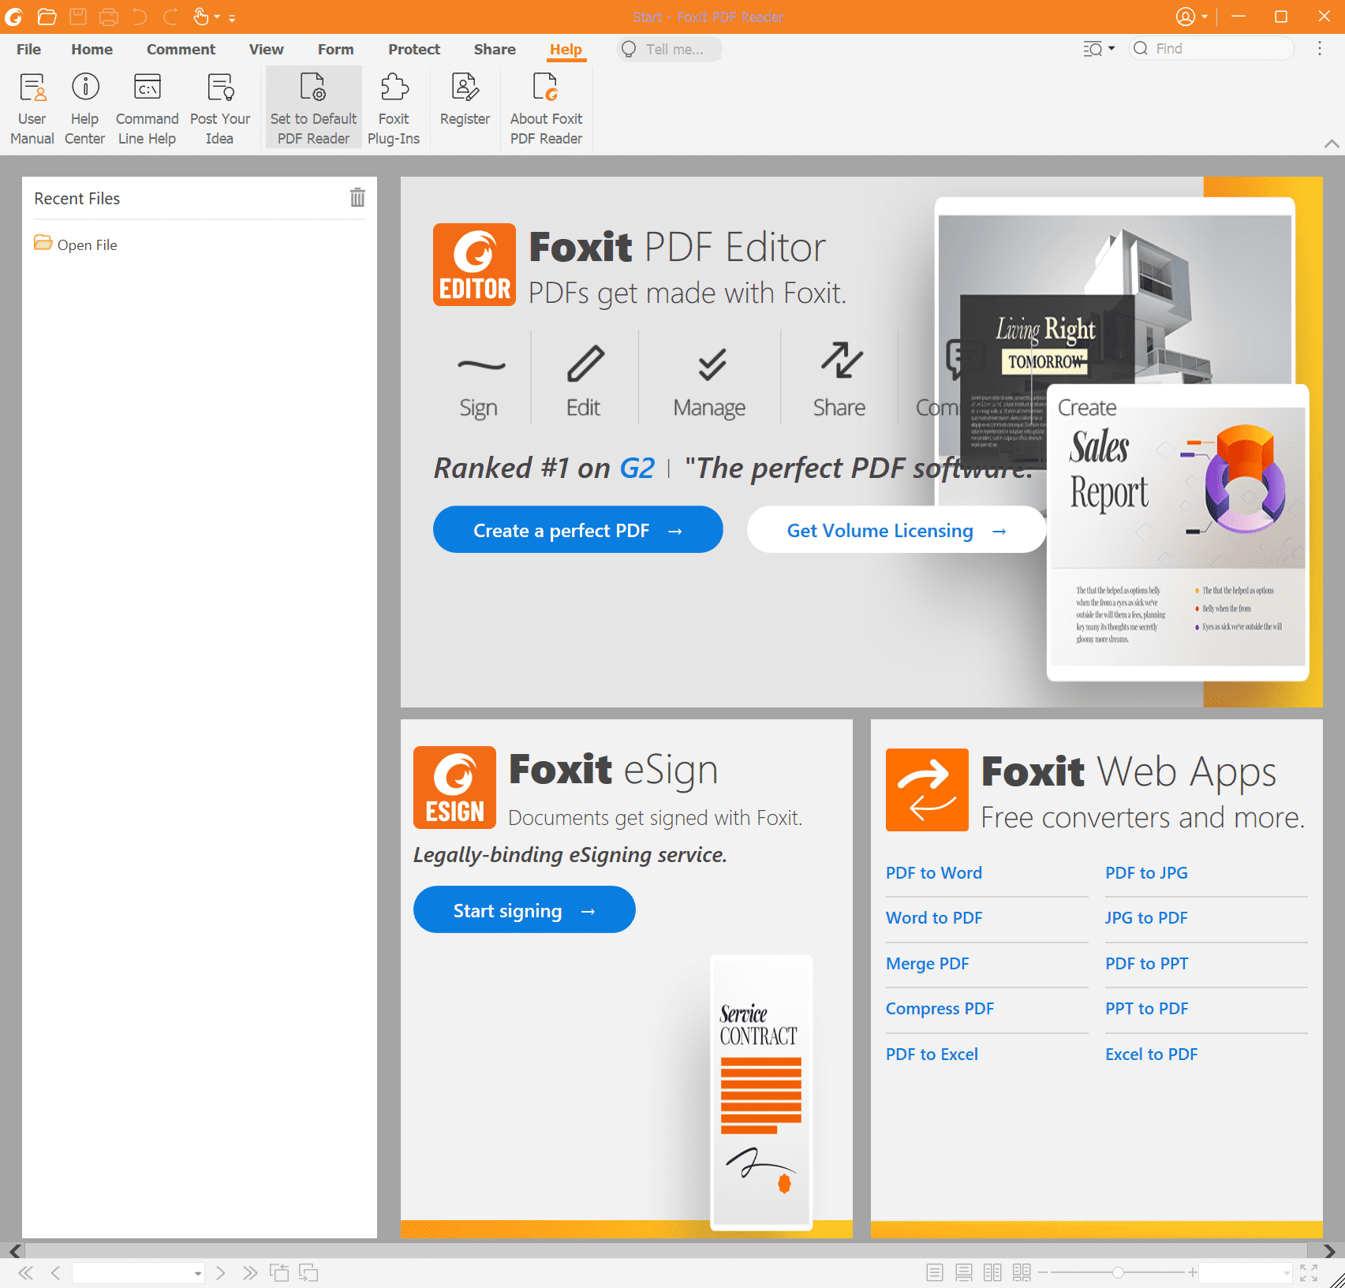This screenshot has height=1288, width=1345.
Task: Click the Open folder icon in title bar
Action: pos(47,17)
